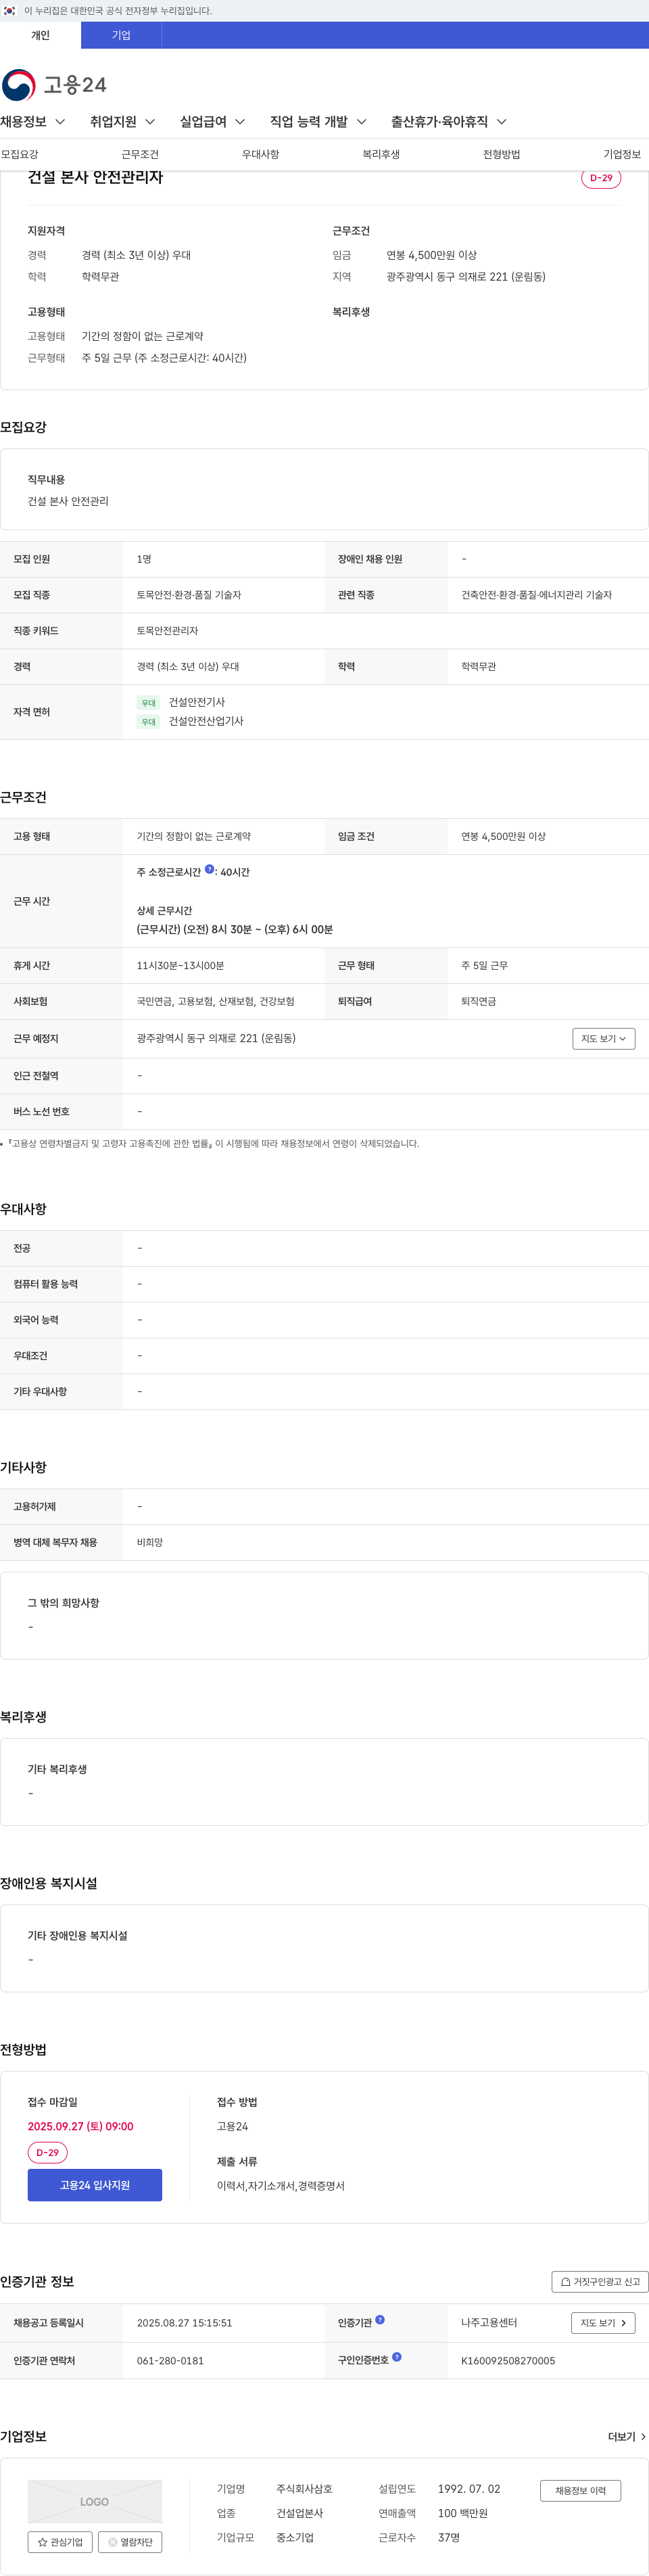Screen dimensions: 649x2576
Task: Click the 토목안전관리자 keyword value
Action: [x=167, y=631]
